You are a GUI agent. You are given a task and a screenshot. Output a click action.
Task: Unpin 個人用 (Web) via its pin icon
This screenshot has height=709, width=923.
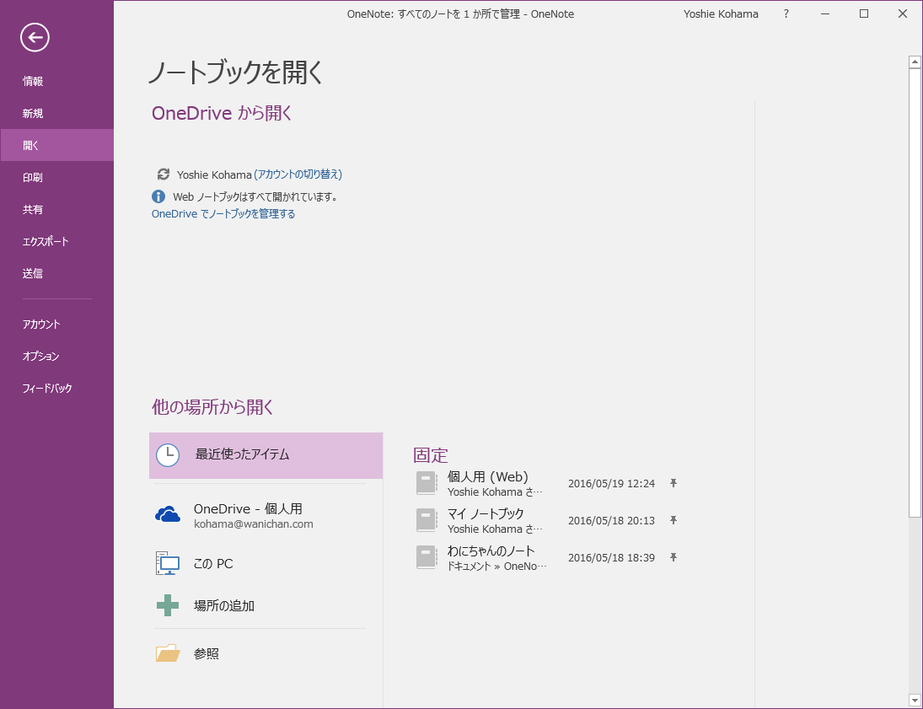673,483
